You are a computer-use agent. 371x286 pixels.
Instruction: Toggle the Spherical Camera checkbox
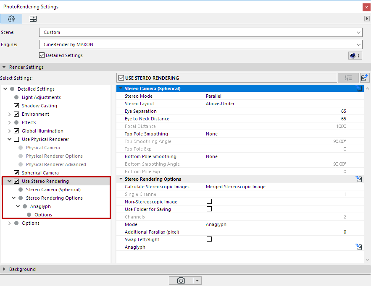pos(16,173)
